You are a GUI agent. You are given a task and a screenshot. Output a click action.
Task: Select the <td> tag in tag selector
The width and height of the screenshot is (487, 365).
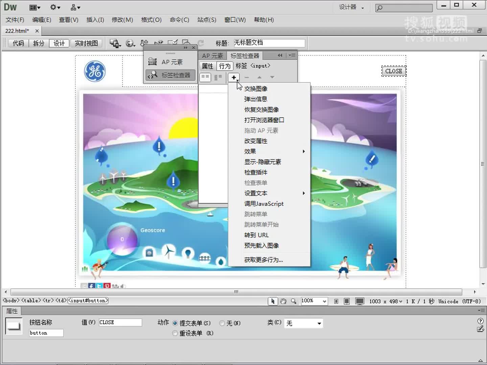61,300
